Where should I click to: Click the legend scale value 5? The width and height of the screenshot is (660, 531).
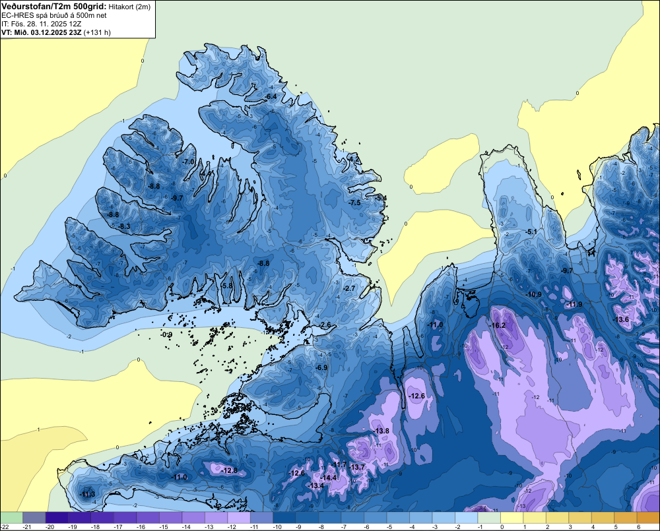tap(616, 527)
